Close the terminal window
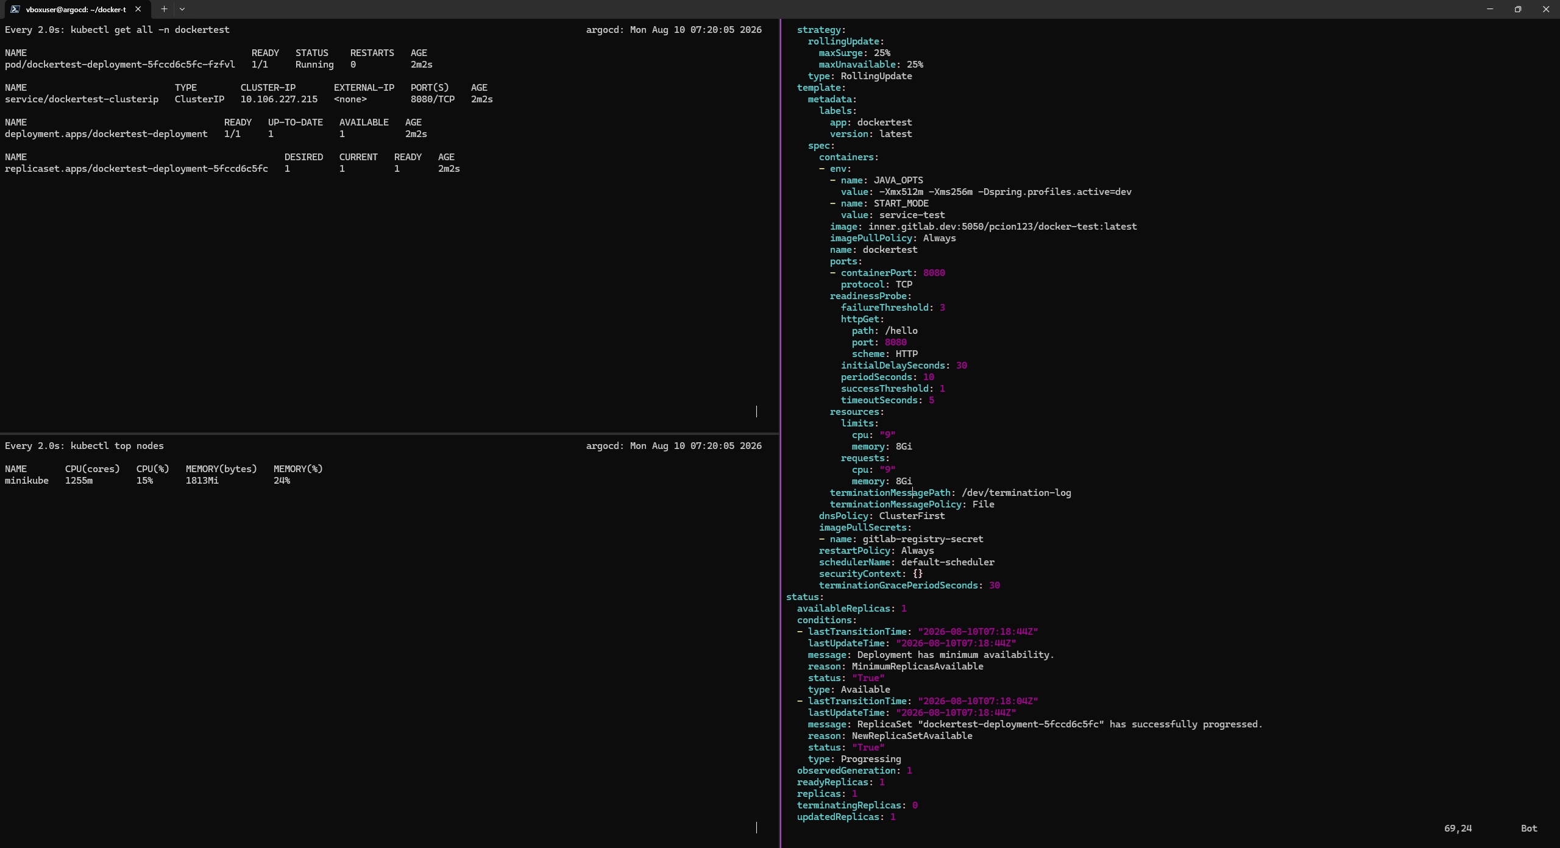The height and width of the screenshot is (848, 1560). pos(1546,9)
